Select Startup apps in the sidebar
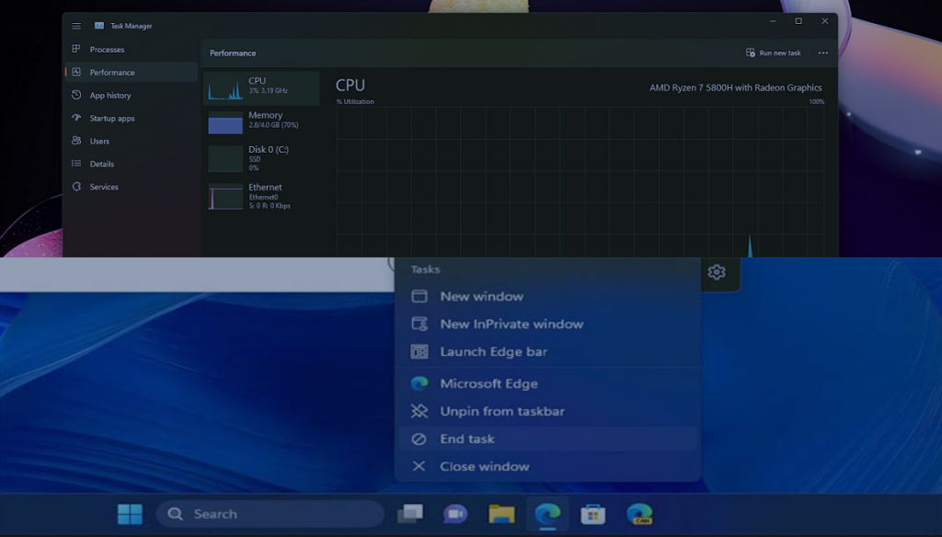 (x=111, y=119)
